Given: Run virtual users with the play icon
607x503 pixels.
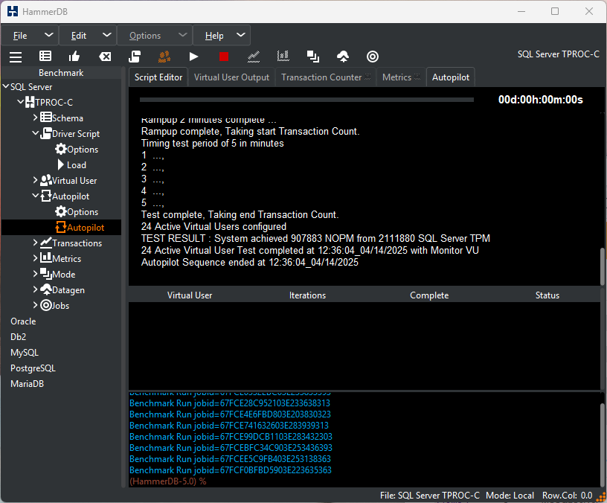Looking at the screenshot, I should click(194, 57).
